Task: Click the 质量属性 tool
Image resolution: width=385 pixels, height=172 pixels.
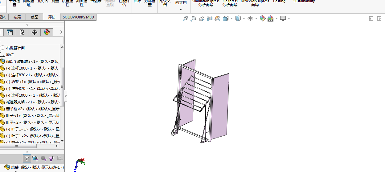Action: pos(68,3)
